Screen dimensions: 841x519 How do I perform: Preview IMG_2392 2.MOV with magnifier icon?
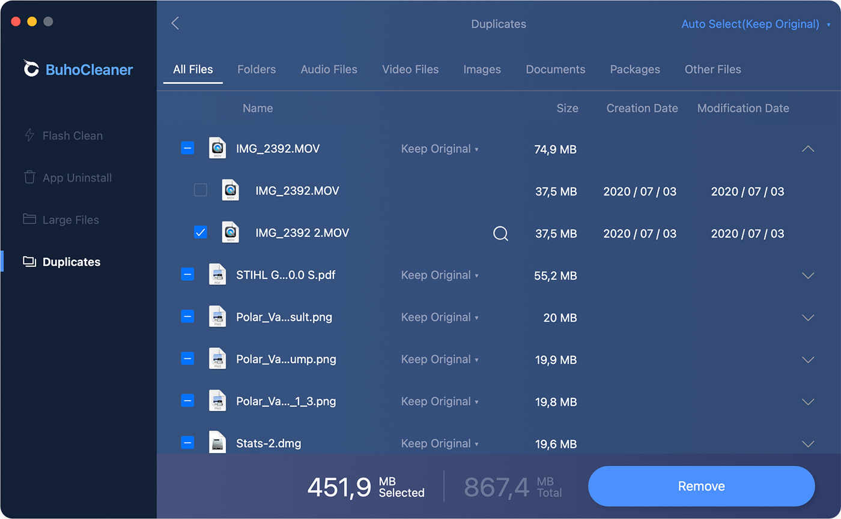(x=501, y=233)
